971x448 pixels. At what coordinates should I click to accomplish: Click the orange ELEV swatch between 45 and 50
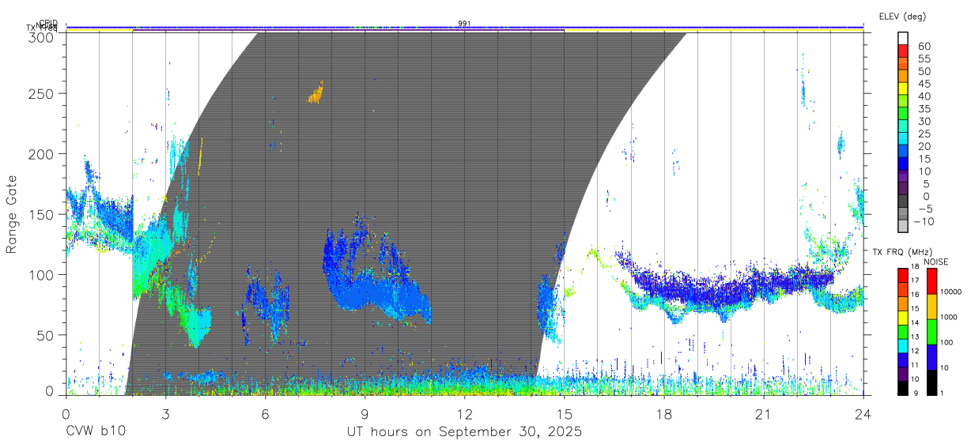coord(903,77)
